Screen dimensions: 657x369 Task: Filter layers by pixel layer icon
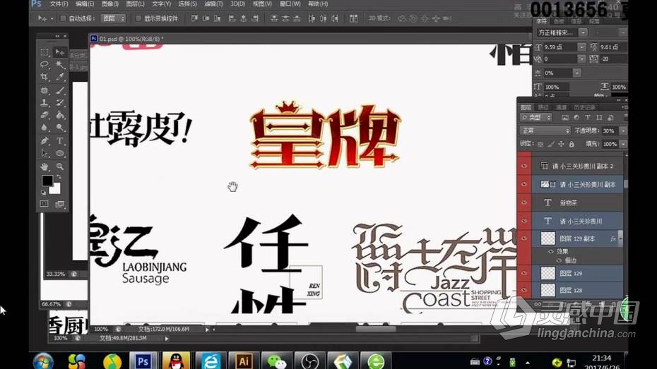(x=565, y=118)
